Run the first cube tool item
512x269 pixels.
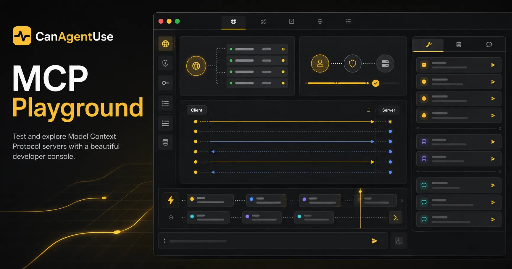493,65
